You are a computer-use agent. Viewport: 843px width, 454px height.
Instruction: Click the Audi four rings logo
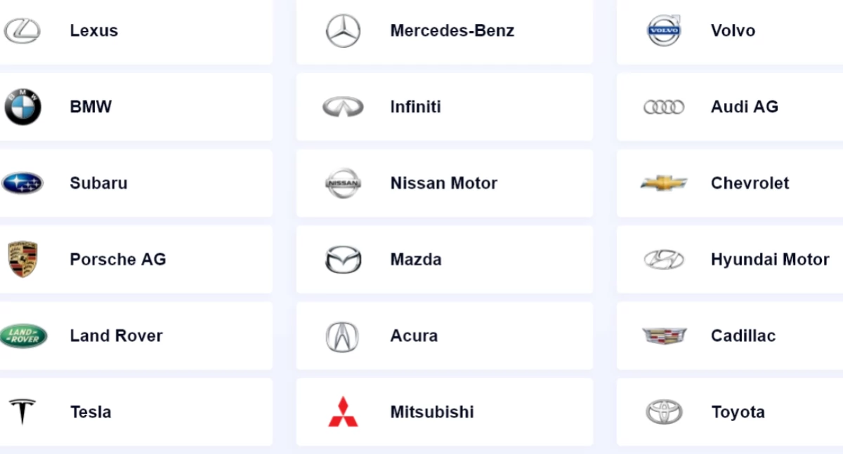click(x=664, y=107)
